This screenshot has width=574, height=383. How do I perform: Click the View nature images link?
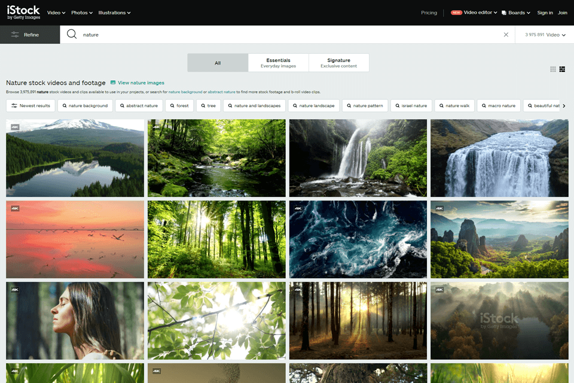141,83
